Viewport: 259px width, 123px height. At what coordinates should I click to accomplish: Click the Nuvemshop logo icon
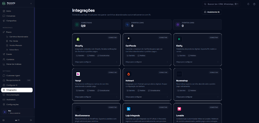click(179, 74)
